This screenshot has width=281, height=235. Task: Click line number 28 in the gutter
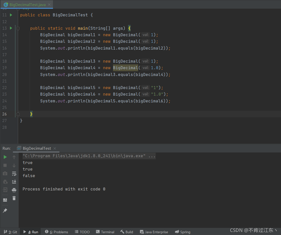[x=5, y=127]
